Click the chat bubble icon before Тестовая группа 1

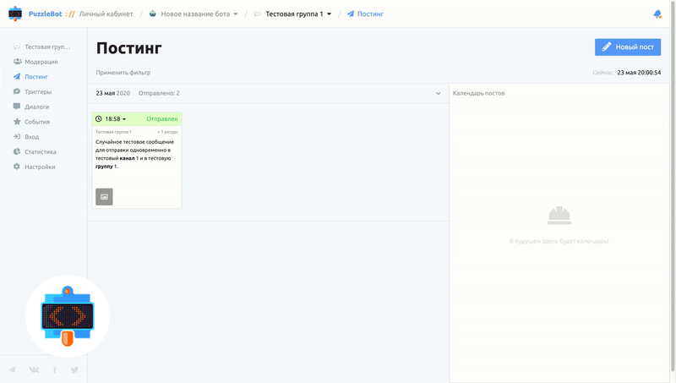click(257, 14)
